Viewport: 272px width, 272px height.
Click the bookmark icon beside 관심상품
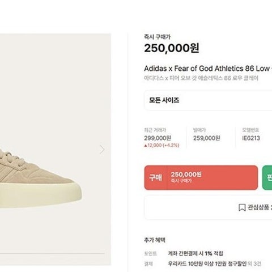242,207
